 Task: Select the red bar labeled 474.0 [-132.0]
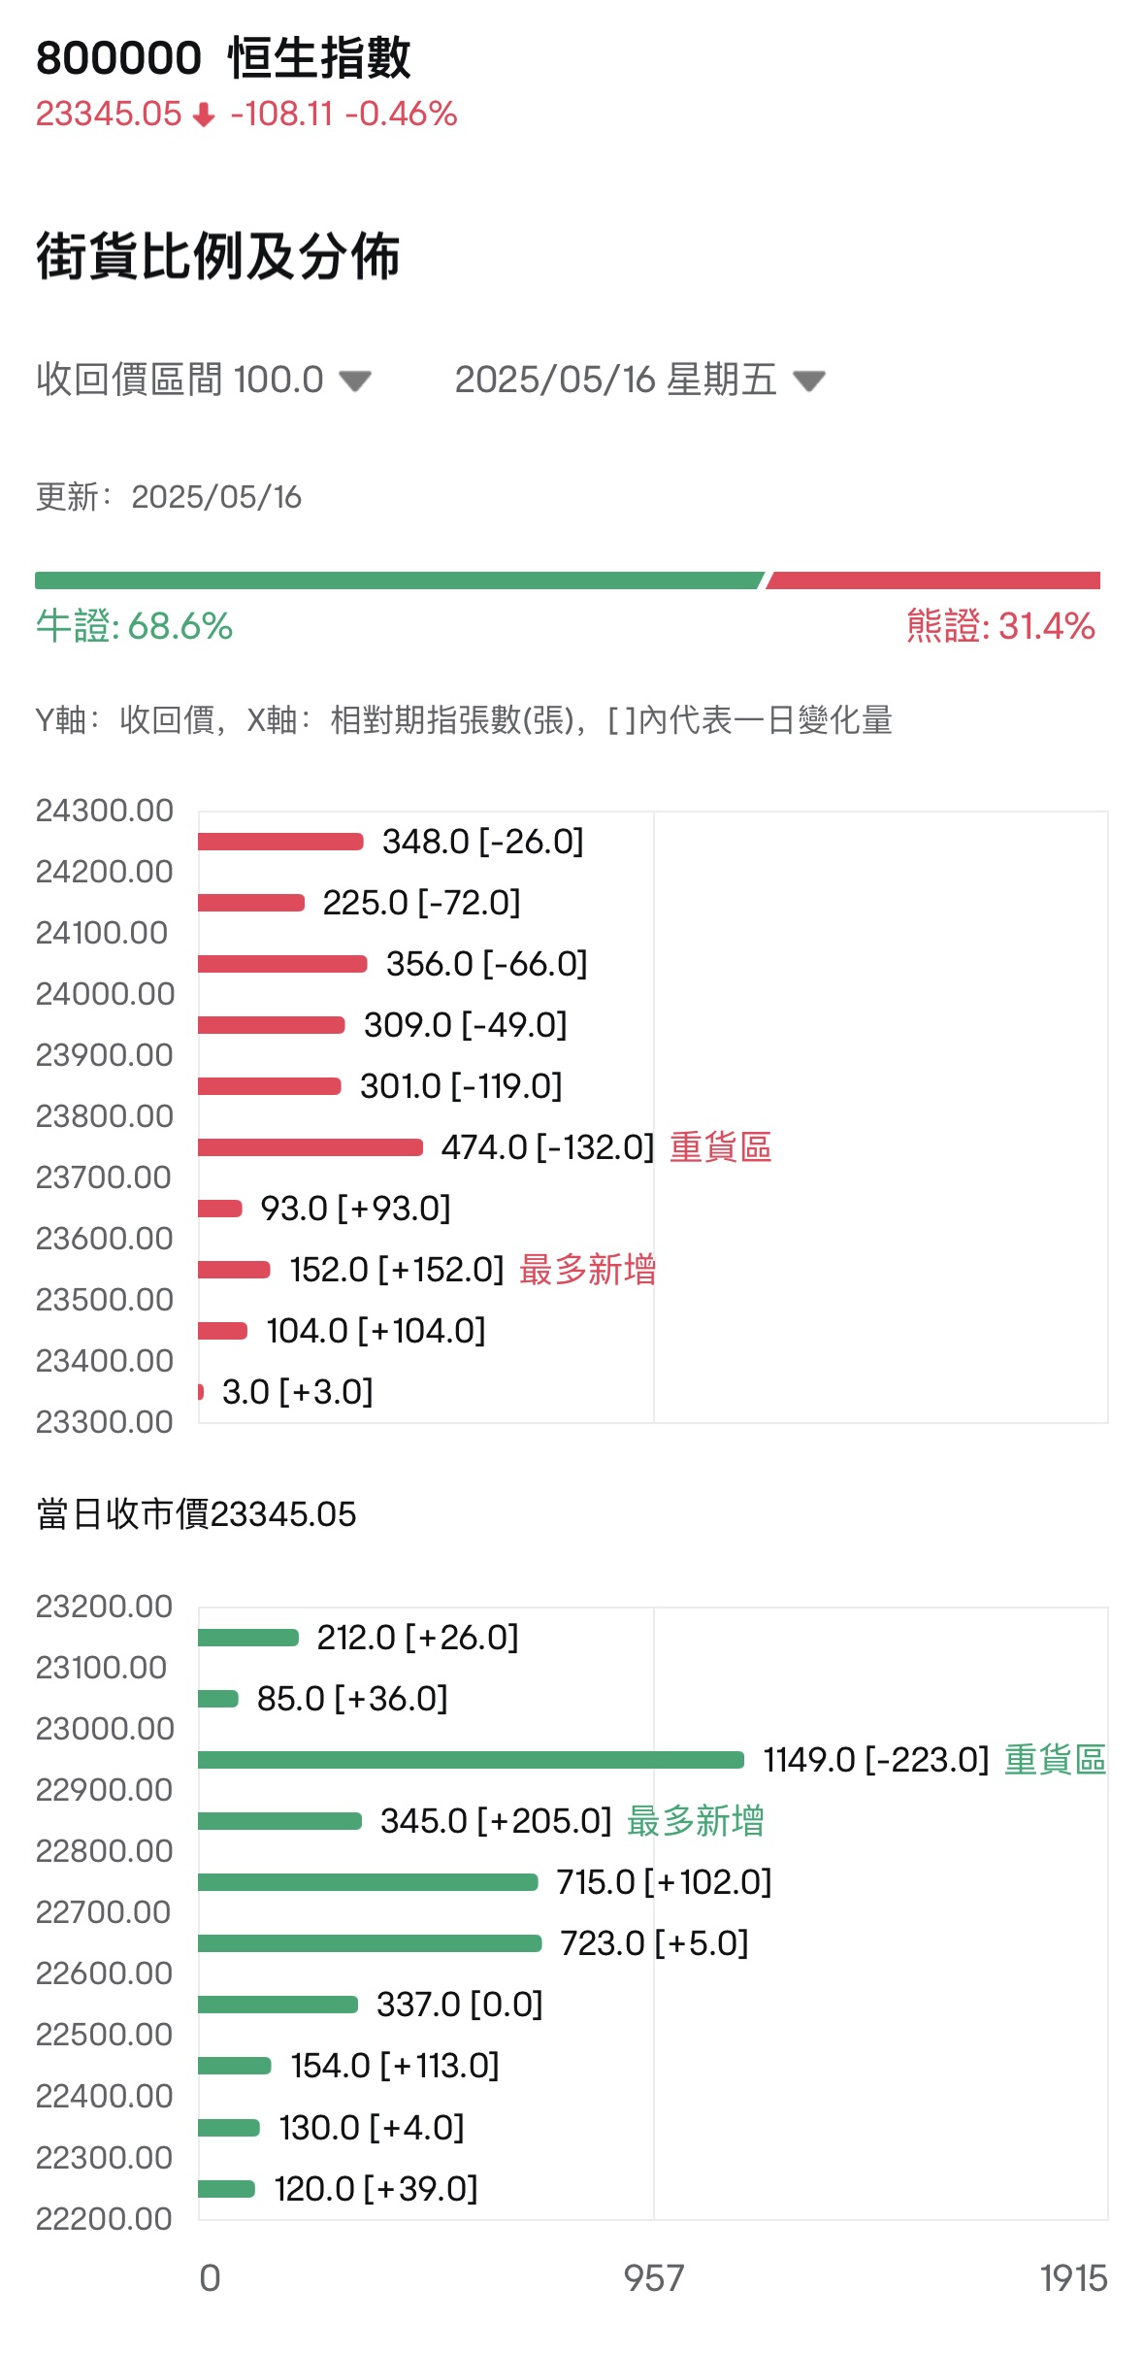point(311,1147)
